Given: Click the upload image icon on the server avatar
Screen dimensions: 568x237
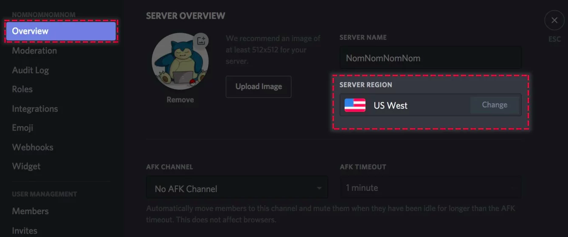Looking at the screenshot, I should click(x=201, y=41).
